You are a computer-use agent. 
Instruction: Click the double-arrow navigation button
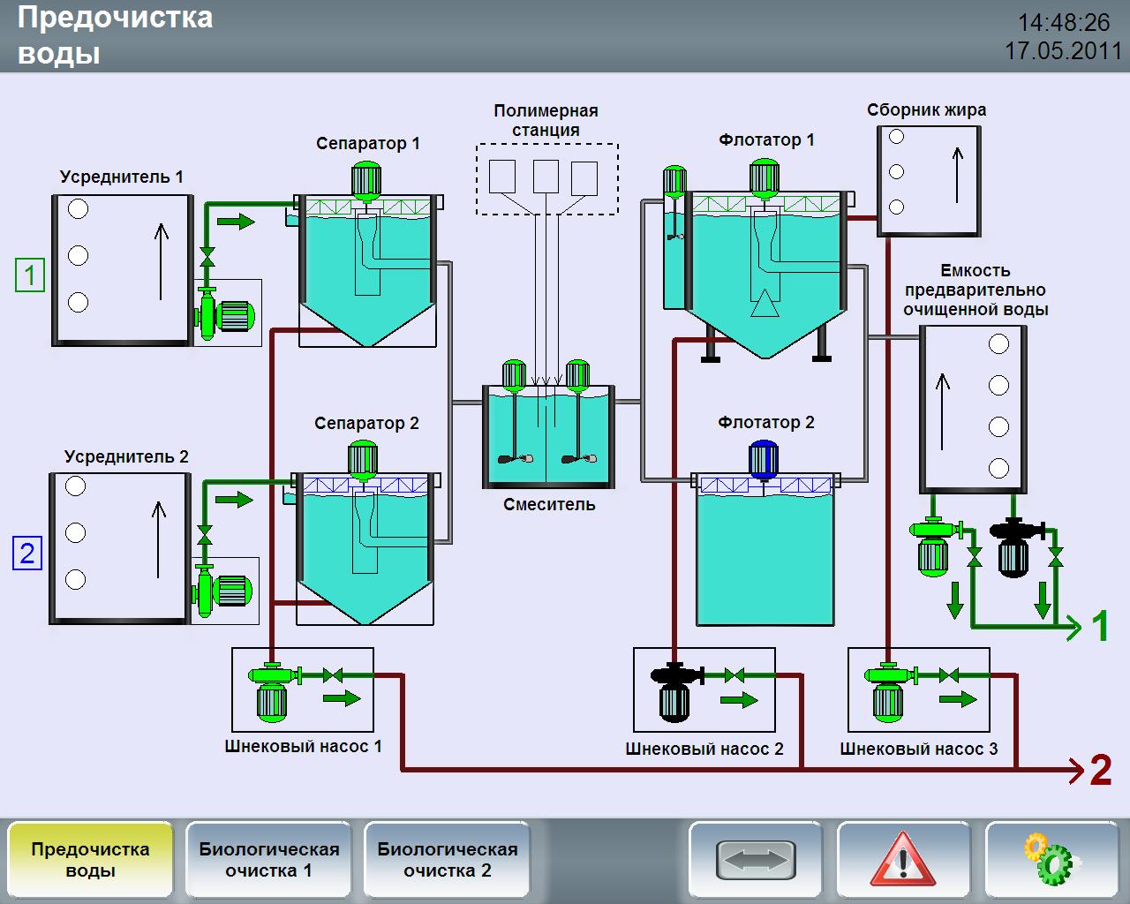tap(756, 859)
